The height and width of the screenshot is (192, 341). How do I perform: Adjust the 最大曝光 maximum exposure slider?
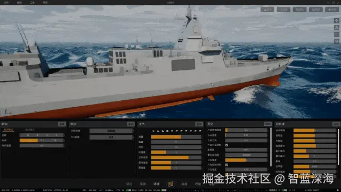point(314,156)
